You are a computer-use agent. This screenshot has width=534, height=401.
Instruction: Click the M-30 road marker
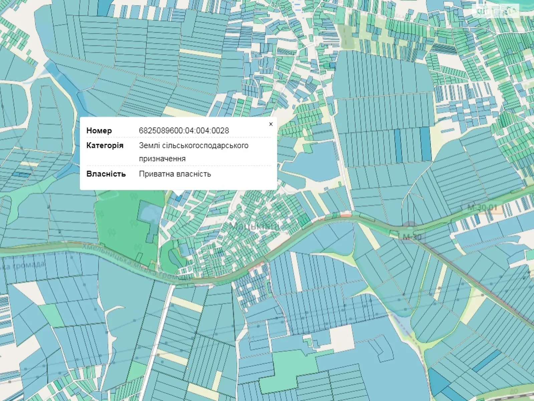click(412, 237)
